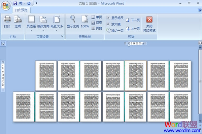
Task: Select the first page thumbnail in bottom row
Action: point(24,107)
